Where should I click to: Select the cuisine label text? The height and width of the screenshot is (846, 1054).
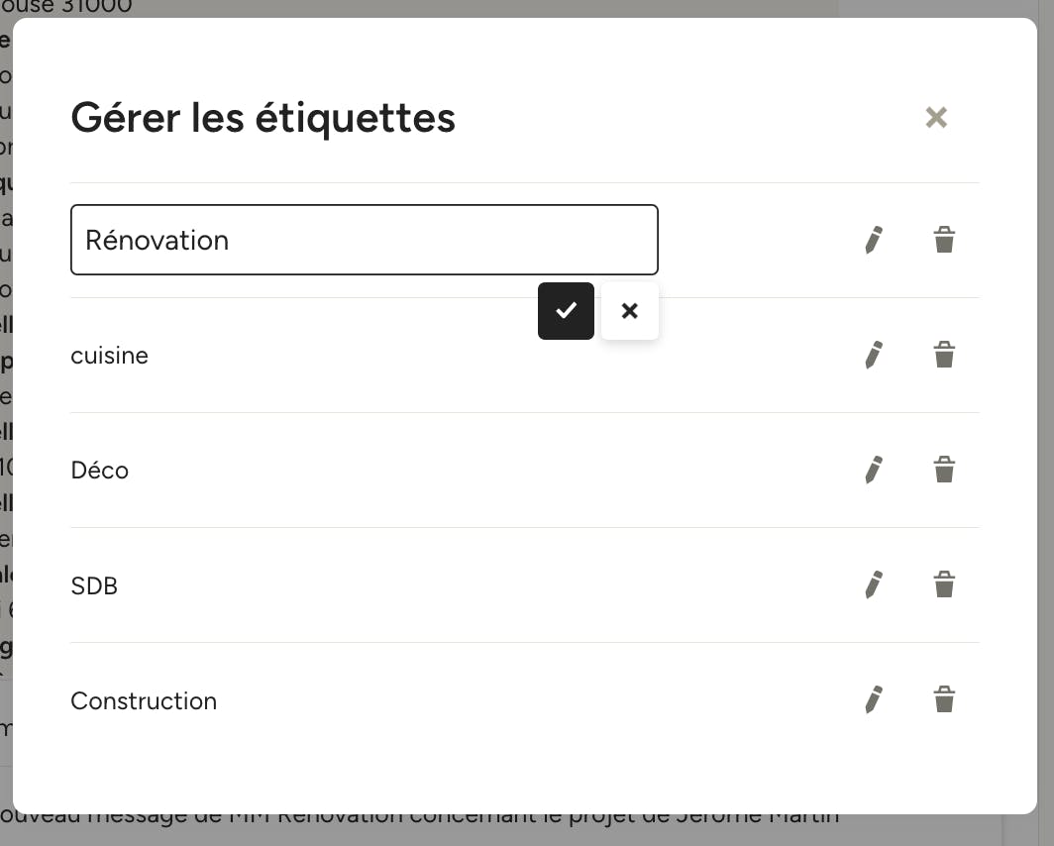(110, 356)
